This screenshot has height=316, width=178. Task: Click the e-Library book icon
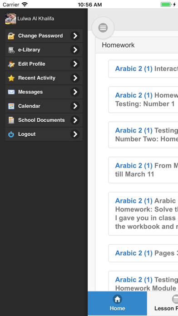point(11,50)
